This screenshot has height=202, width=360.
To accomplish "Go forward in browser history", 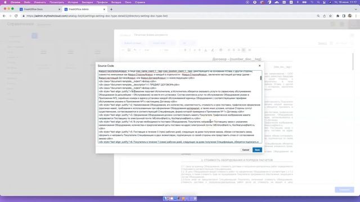I will [x=10, y=16].
